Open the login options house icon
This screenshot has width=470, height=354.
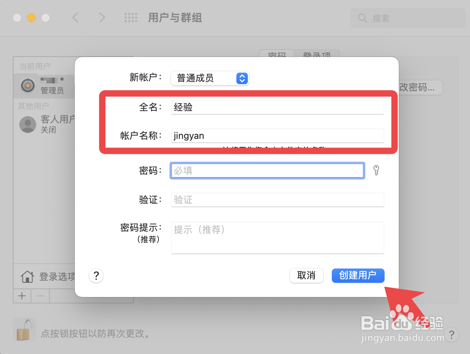[27, 276]
